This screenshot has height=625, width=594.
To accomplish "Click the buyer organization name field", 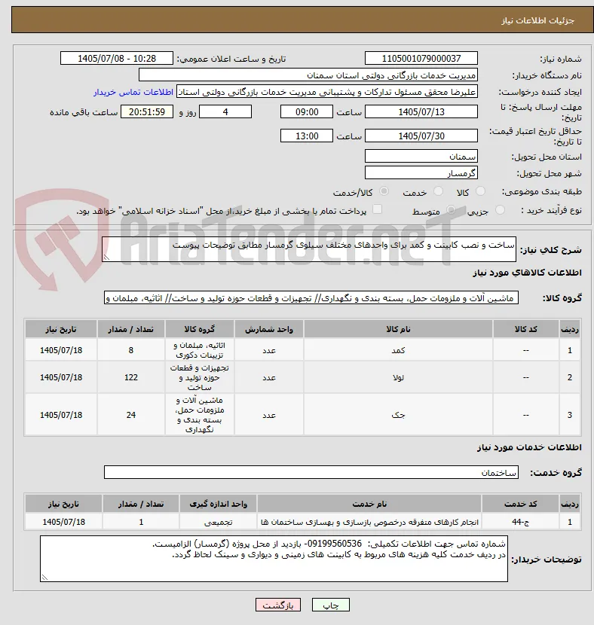I will [x=308, y=75].
